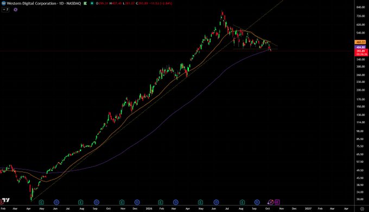Screen dimensions: 369x212
Task: Open the dividend marker above Sep 2026
Action: point(257,202)
